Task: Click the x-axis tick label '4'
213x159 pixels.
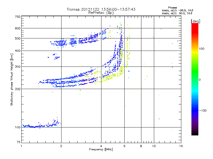Action: (x=101, y=146)
